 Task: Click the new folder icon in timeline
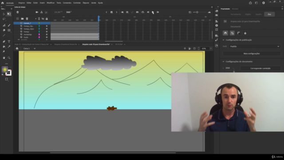[x=22, y=19]
